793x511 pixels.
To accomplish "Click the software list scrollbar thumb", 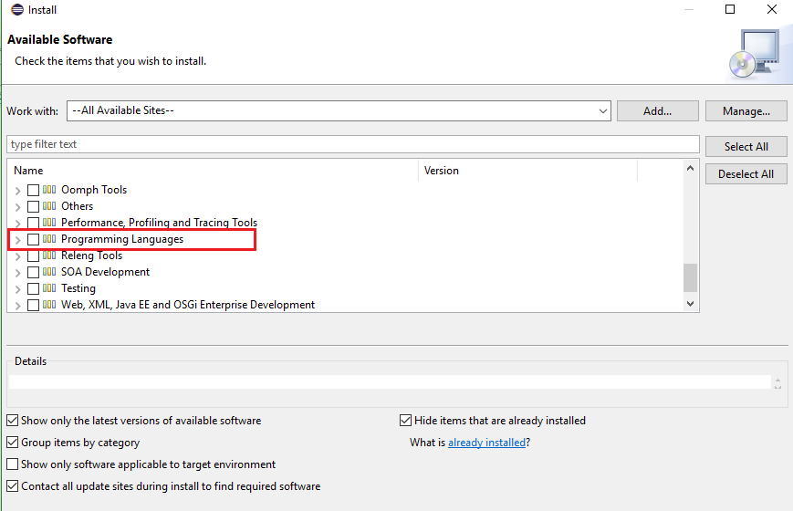I will click(x=690, y=277).
